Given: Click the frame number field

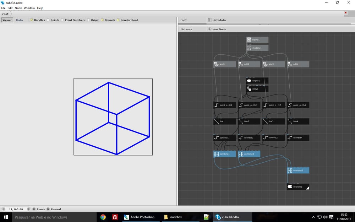Looking at the screenshot, I should pyautogui.click(x=16, y=209).
